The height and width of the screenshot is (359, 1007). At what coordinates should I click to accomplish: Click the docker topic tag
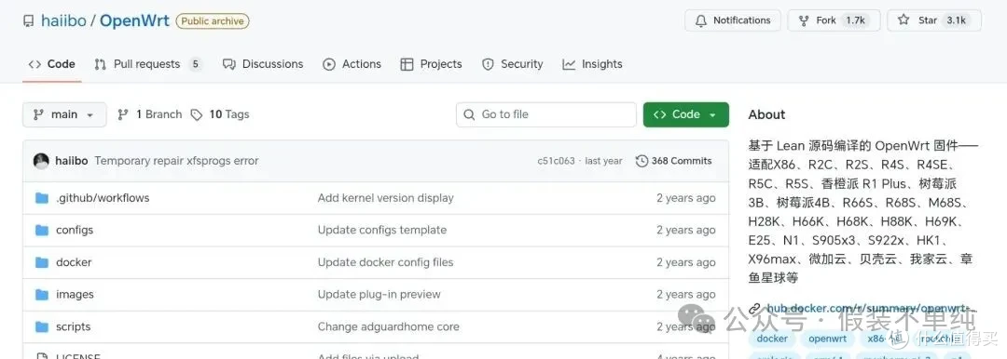[x=772, y=339]
